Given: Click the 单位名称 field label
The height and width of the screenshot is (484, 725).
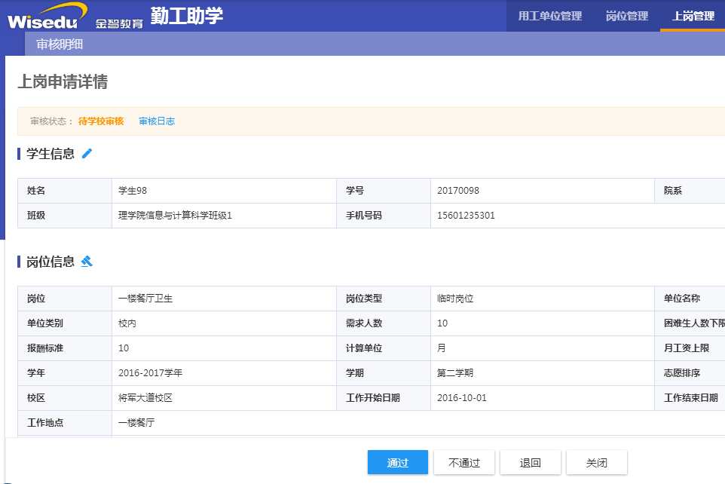Looking at the screenshot, I should click(x=682, y=299).
